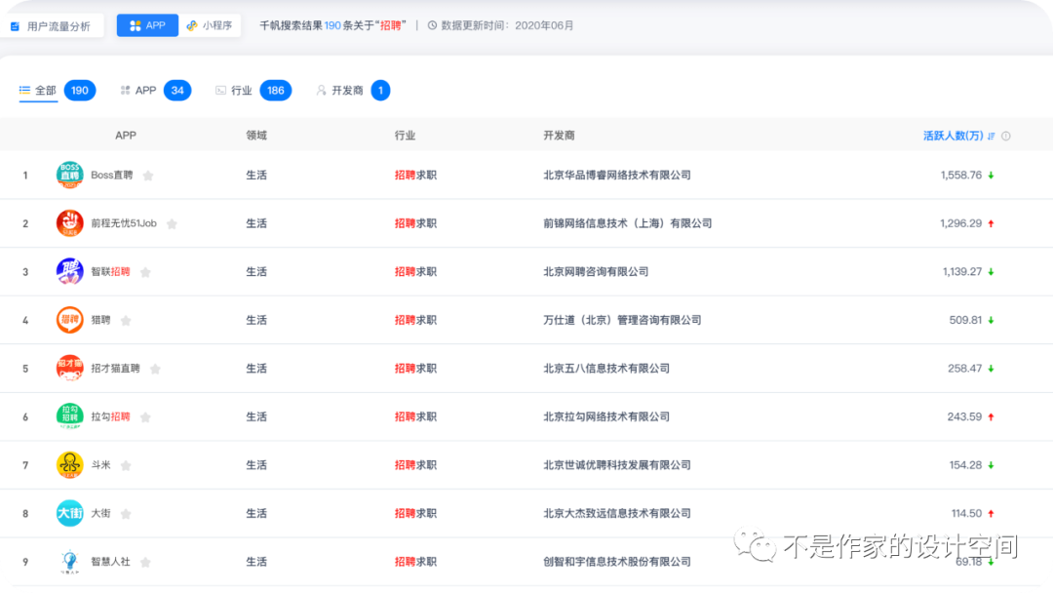
Task: Open developer 北京华品博睿网络技术有限公司 link
Action: 616,176
